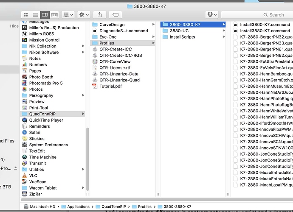Click Hide in the sidebar
The height and width of the screenshot is (212, 293).
click(x=14, y=26)
